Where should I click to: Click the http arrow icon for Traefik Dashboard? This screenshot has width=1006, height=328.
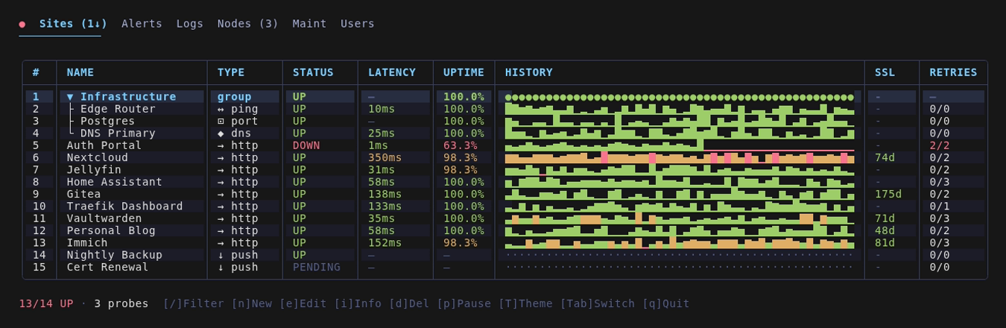click(x=221, y=206)
